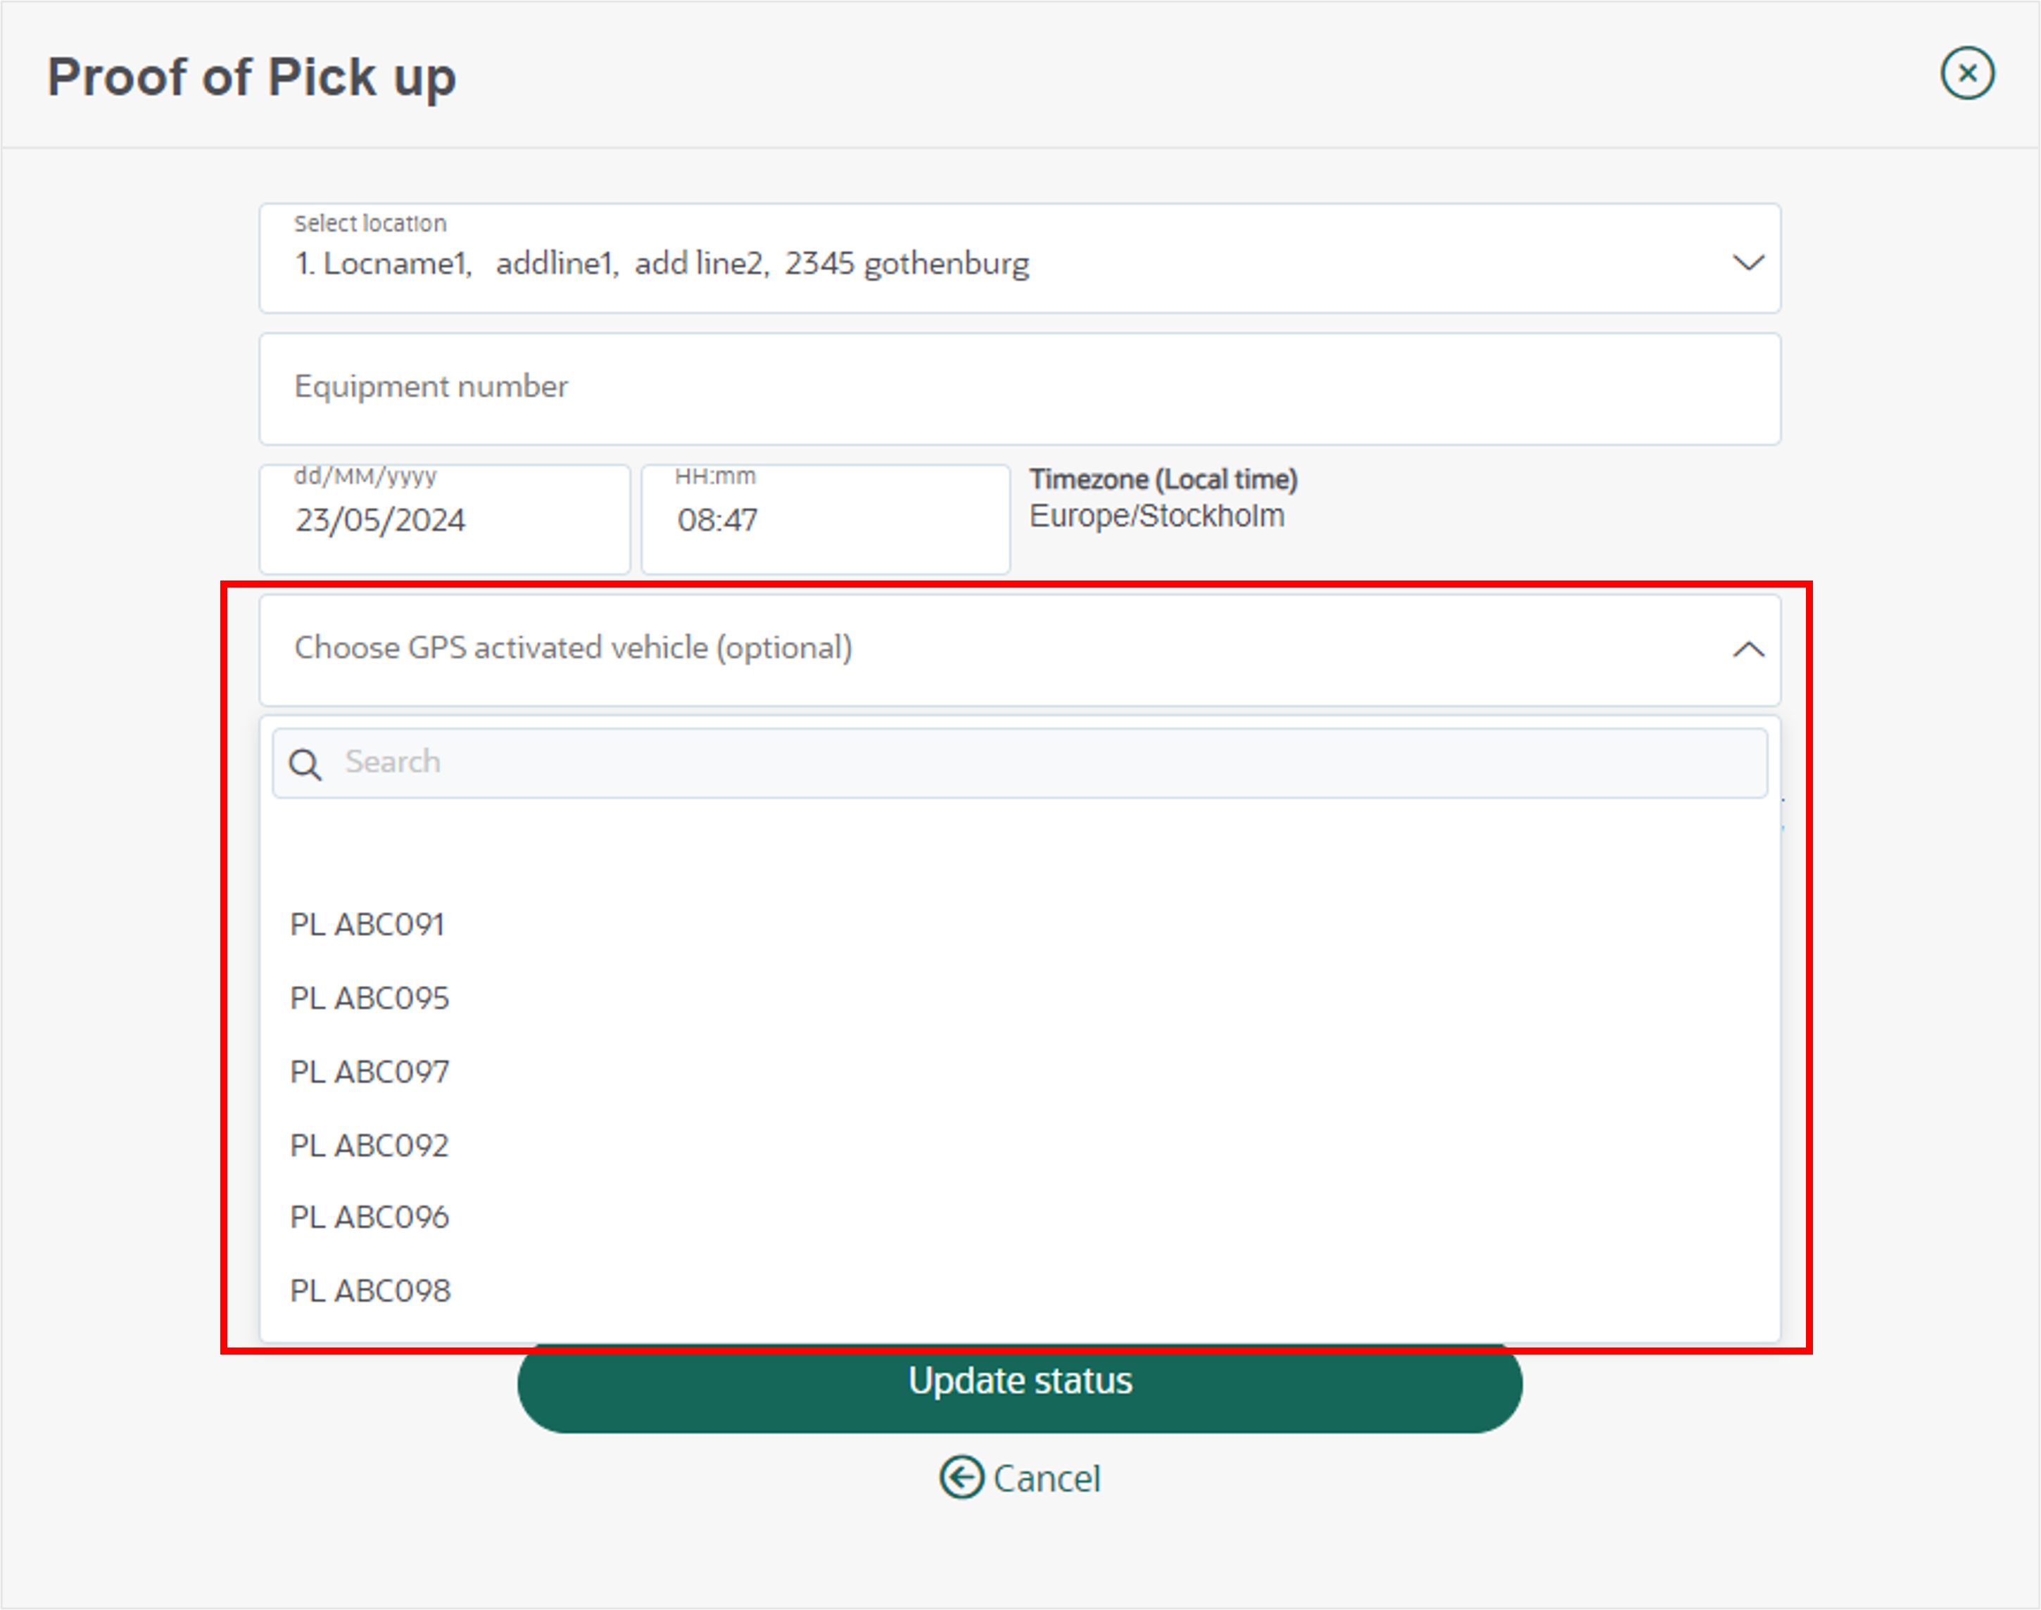
Task: Click the back arrow icon beside Cancel
Action: click(x=961, y=1477)
